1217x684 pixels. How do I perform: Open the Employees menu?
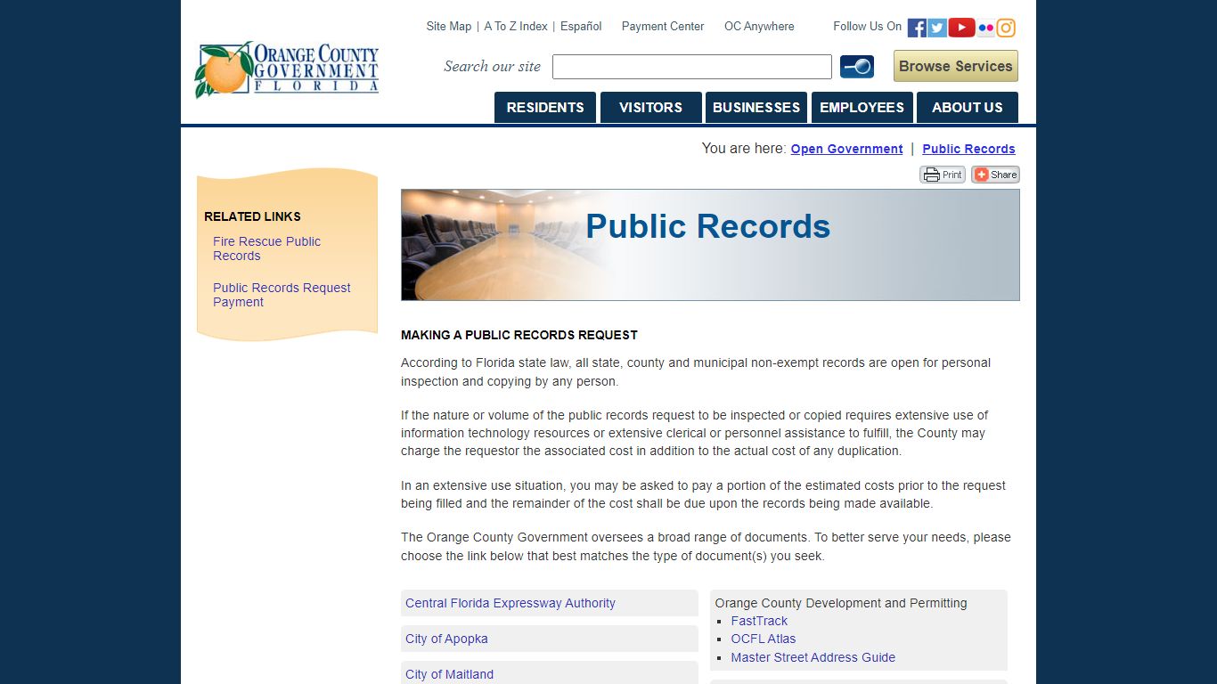click(862, 107)
